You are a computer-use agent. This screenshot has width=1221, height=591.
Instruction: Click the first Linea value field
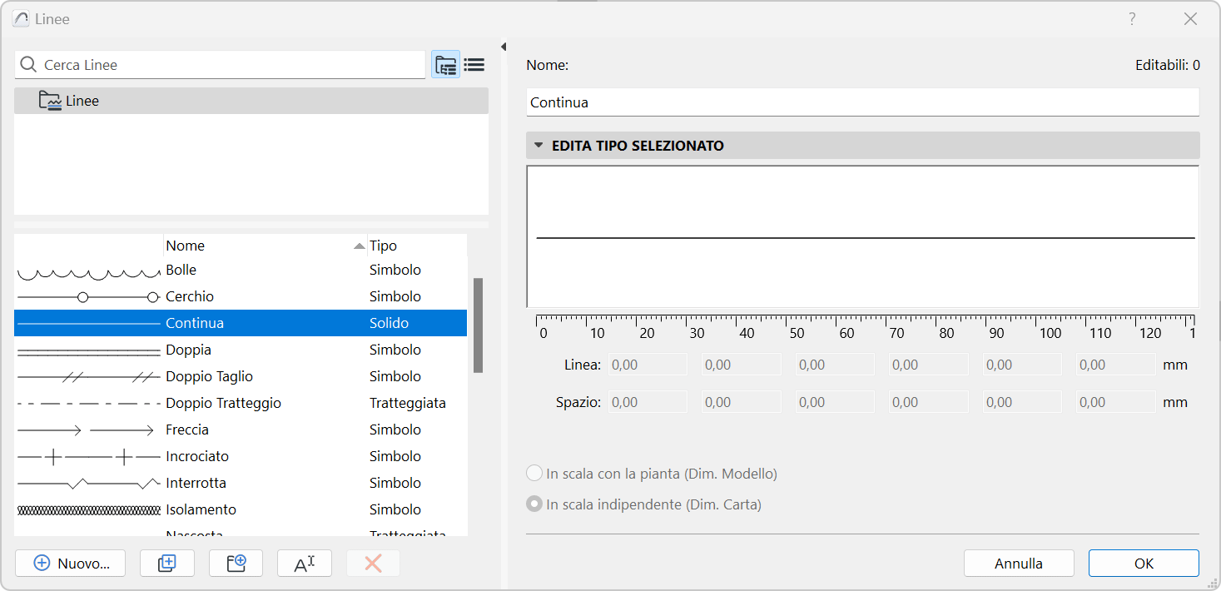pyautogui.click(x=648, y=365)
